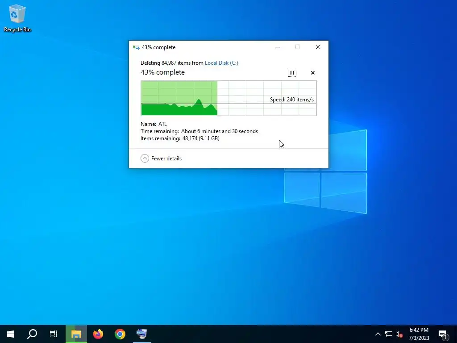Click the 'About 6 minutes and 30 seconds' text

pos(220,131)
